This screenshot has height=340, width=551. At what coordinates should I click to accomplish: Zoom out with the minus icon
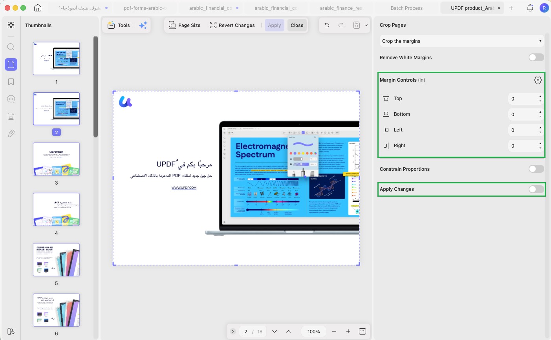coord(334,331)
